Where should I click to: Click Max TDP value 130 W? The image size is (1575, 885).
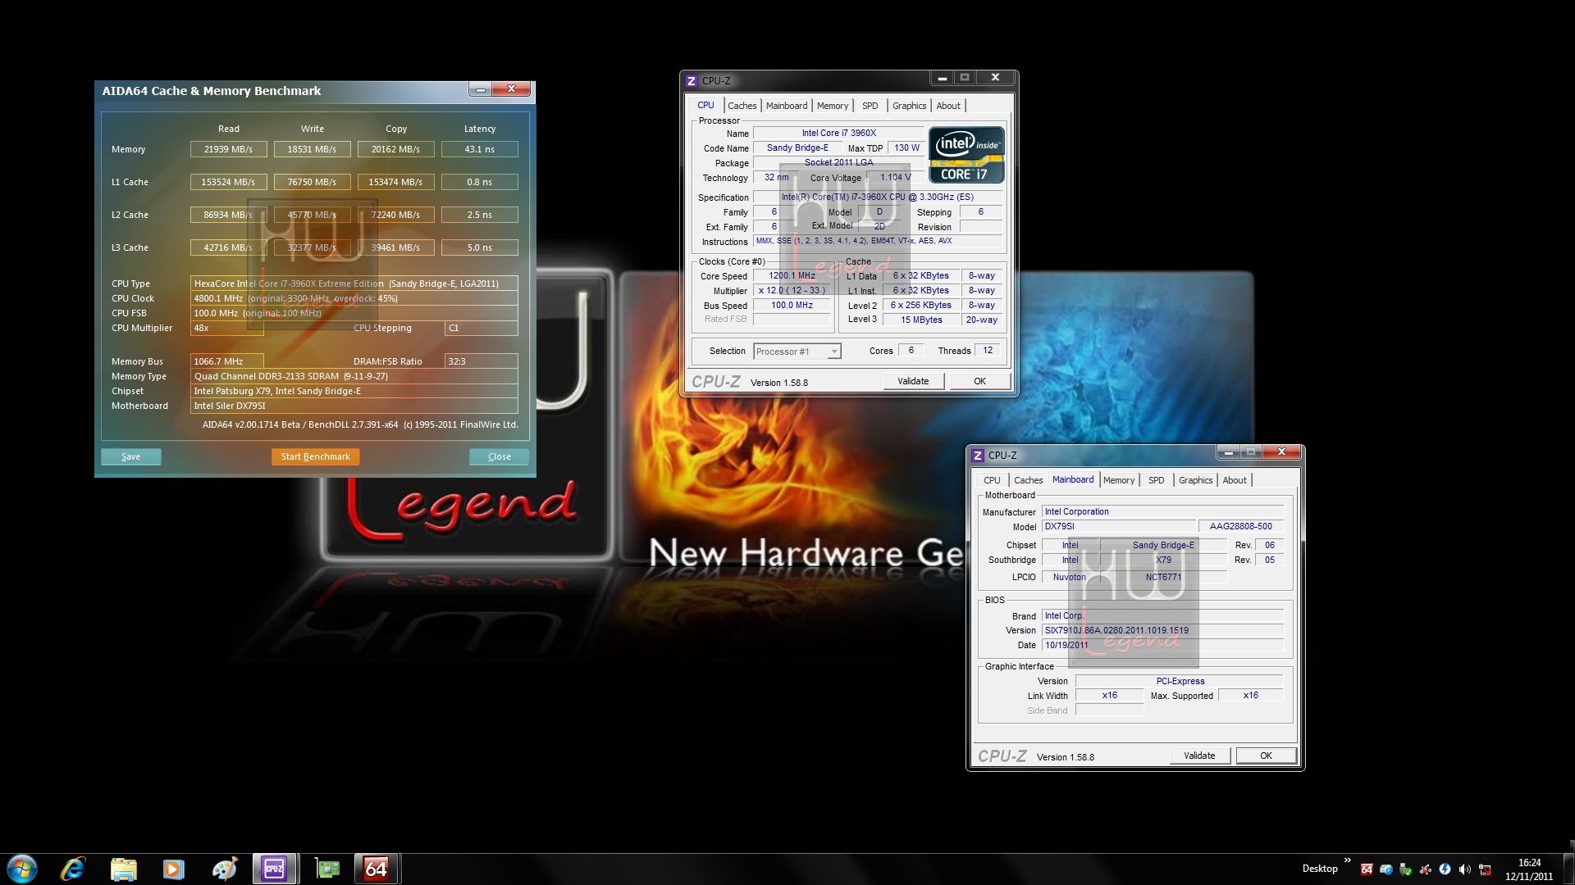pos(906,148)
